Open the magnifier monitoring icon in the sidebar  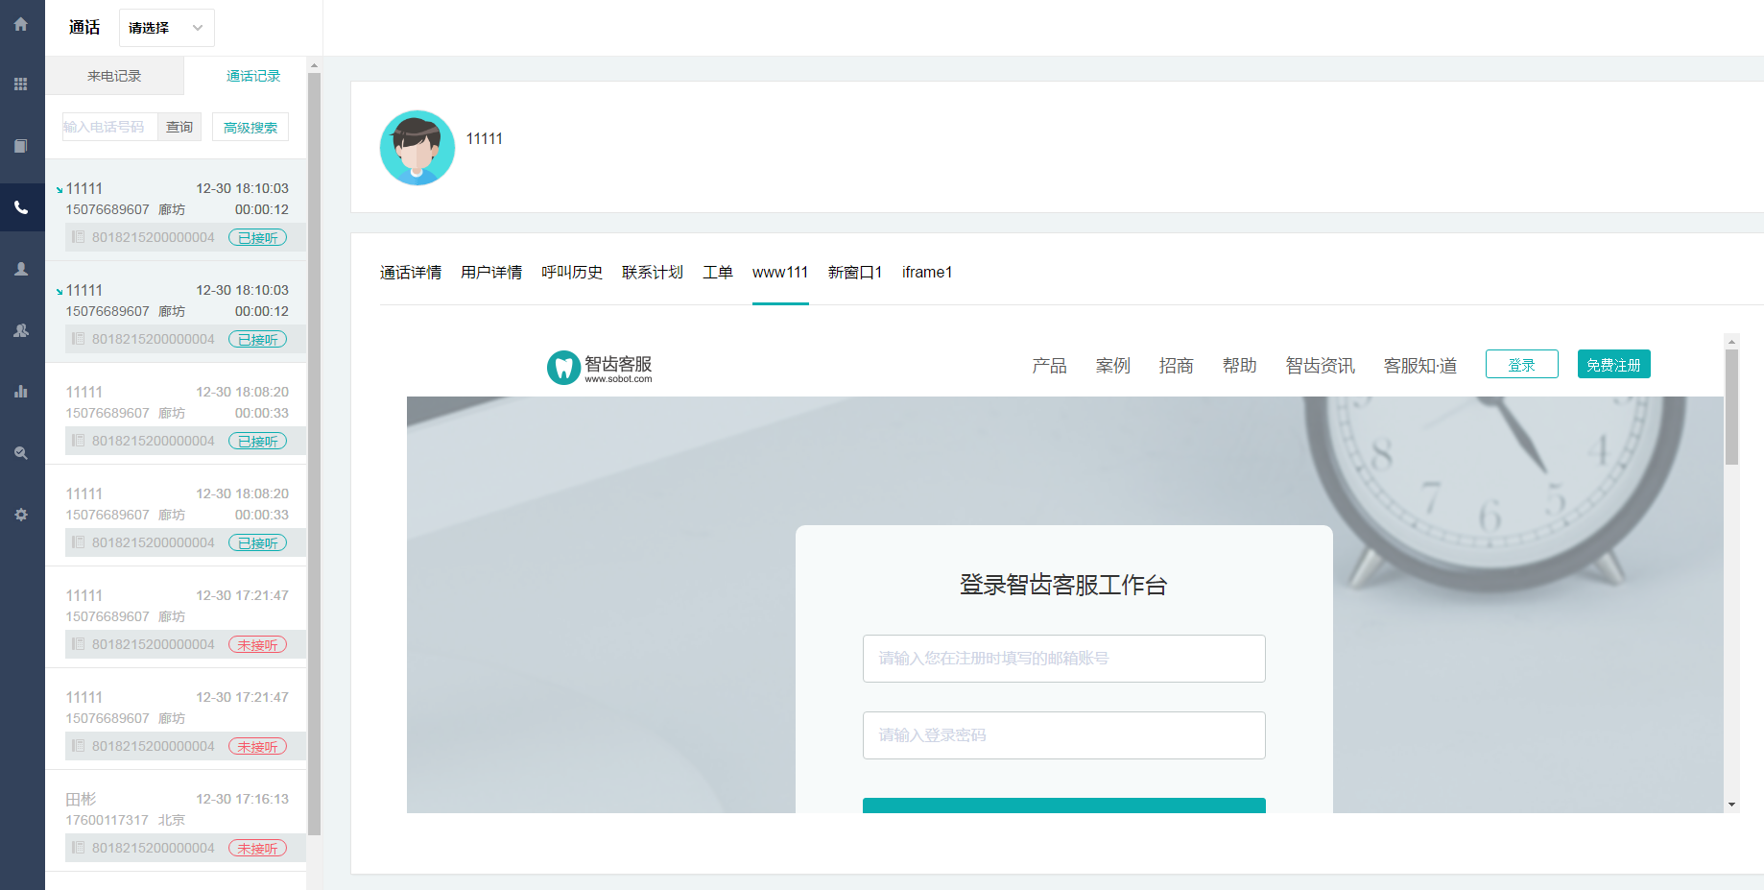(21, 453)
